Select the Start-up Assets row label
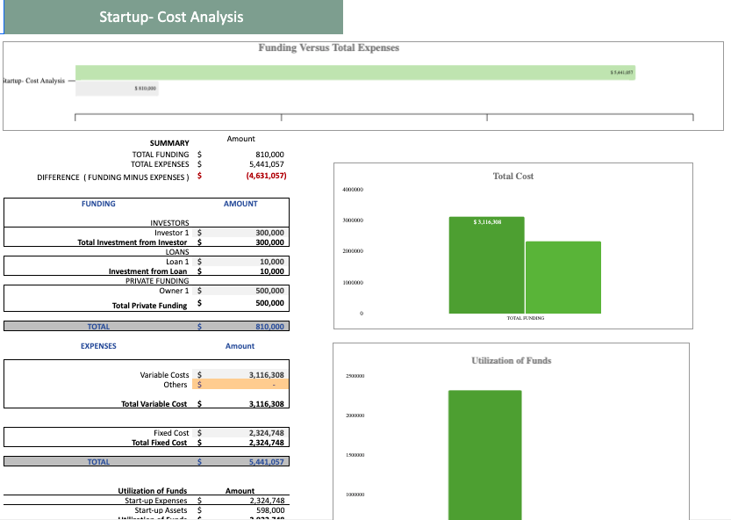Viewport: 731px width, 520px height. coord(161,510)
